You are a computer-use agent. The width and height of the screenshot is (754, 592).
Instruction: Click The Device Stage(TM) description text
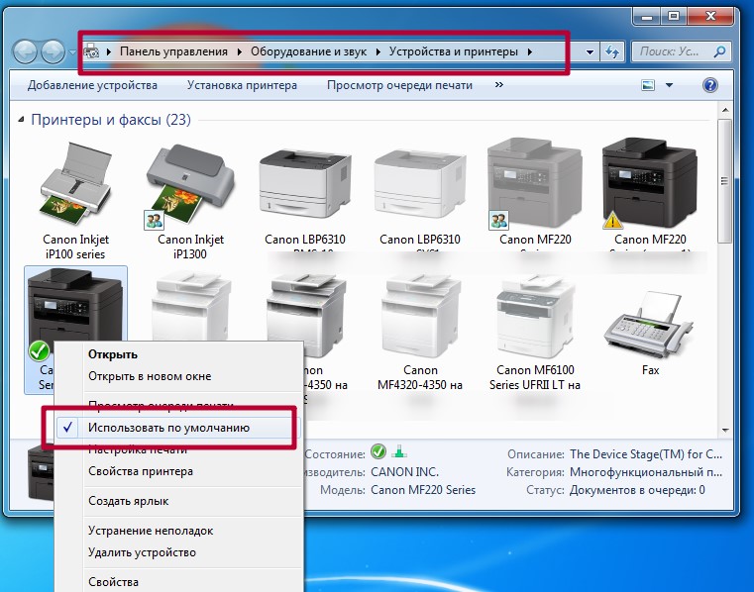(x=646, y=454)
